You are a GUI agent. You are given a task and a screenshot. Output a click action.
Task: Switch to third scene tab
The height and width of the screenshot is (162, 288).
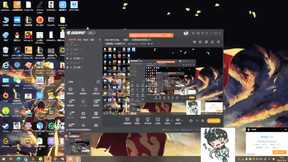pos(86,40)
